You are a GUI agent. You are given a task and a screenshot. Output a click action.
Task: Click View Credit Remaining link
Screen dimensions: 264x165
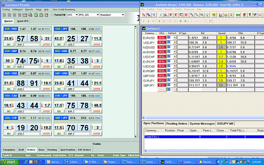point(64,10)
